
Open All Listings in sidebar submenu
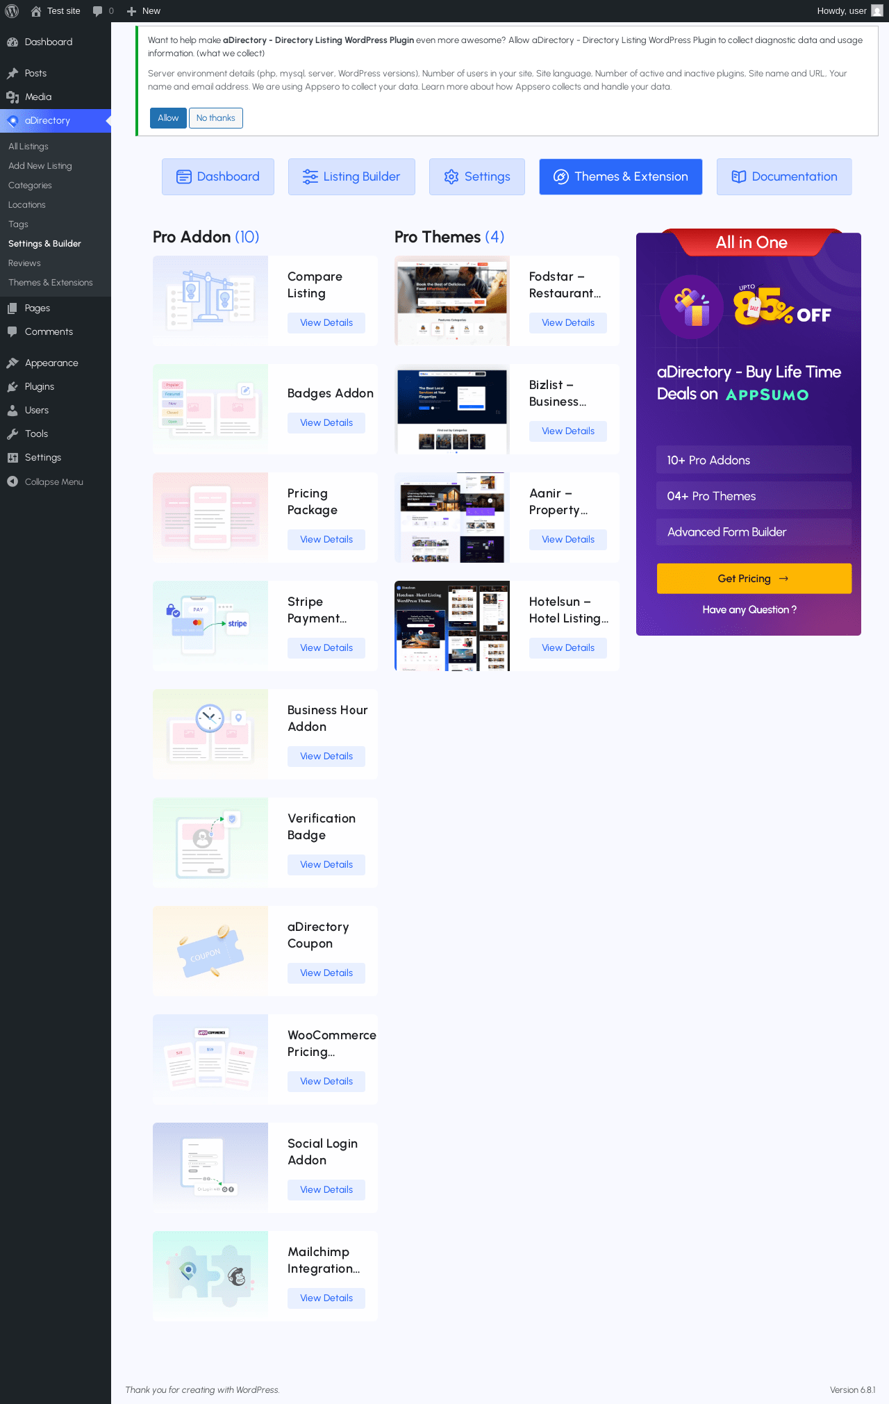28,147
